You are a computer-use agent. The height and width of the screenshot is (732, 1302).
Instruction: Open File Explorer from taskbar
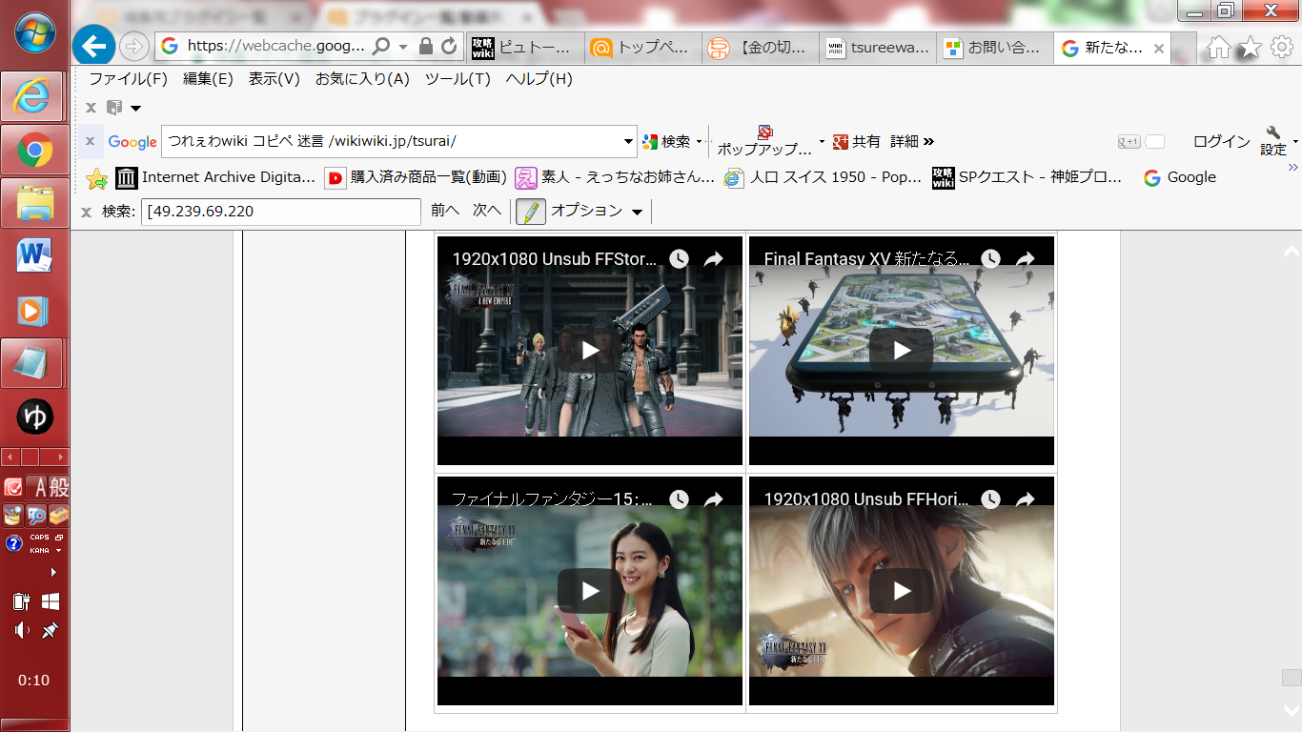[x=34, y=203]
